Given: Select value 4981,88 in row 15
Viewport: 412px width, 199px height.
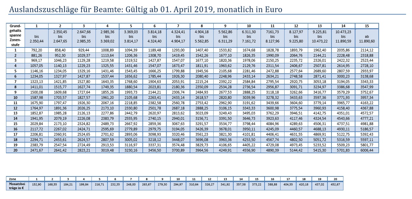Looking at the screenshot, I should pos(367,124).
